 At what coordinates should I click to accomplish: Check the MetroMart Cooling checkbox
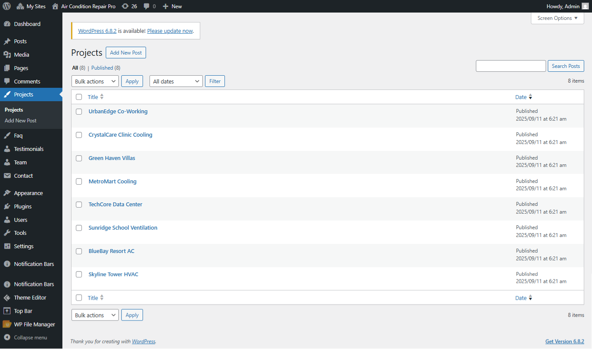pyautogui.click(x=79, y=182)
